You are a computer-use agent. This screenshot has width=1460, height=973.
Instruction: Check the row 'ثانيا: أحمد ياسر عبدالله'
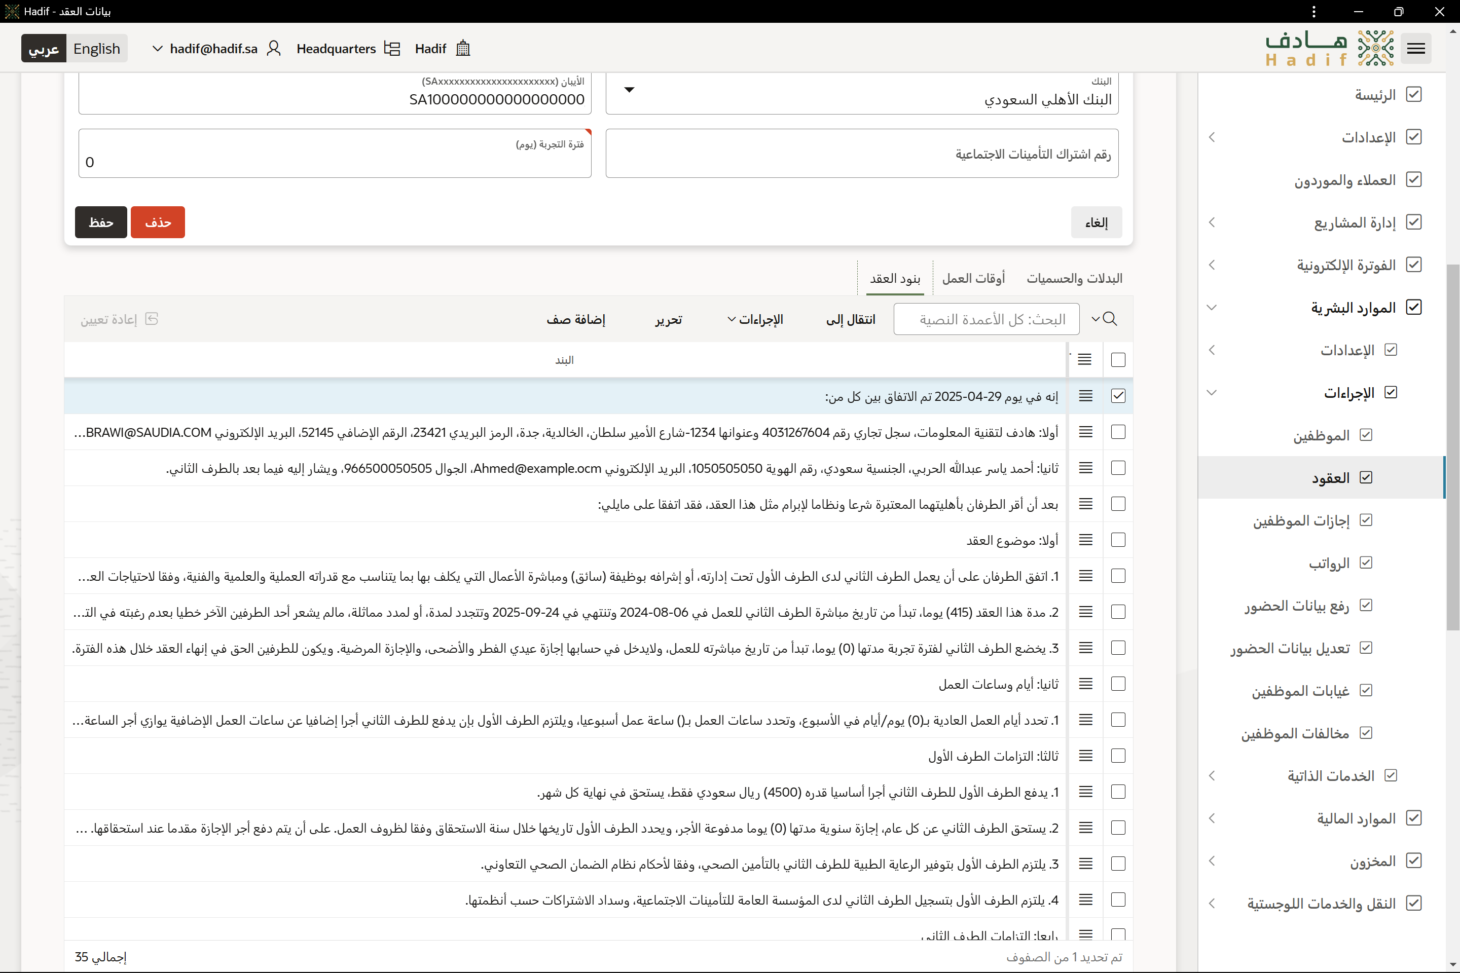tap(1118, 468)
